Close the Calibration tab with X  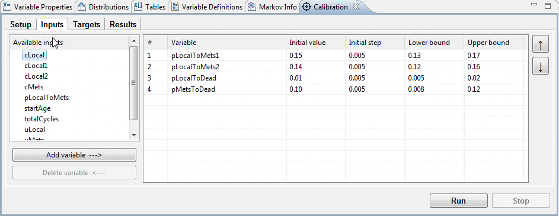(356, 7)
